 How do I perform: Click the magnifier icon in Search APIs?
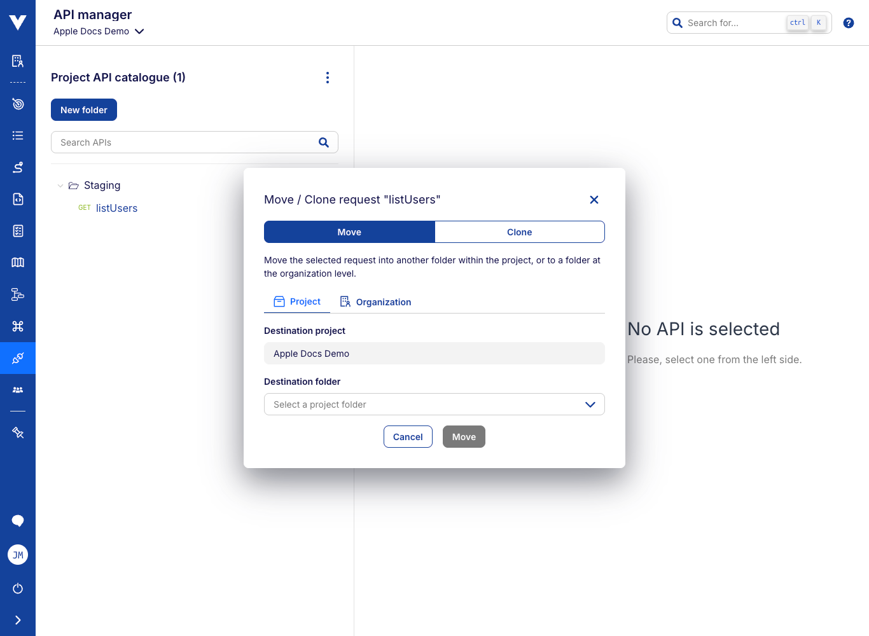(x=324, y=142)
